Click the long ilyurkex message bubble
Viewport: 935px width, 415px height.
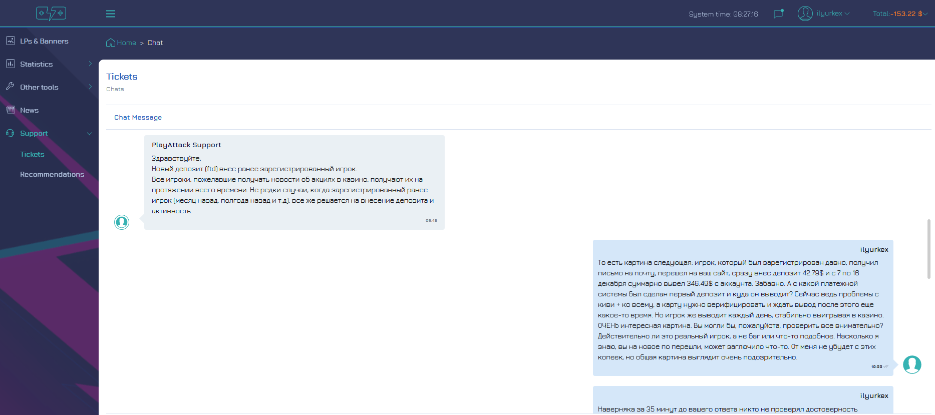click(x=743, y=308)
